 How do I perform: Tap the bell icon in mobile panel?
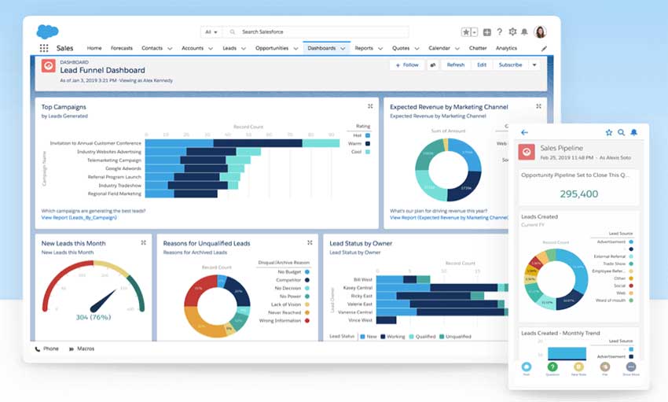tap(634, 133)
